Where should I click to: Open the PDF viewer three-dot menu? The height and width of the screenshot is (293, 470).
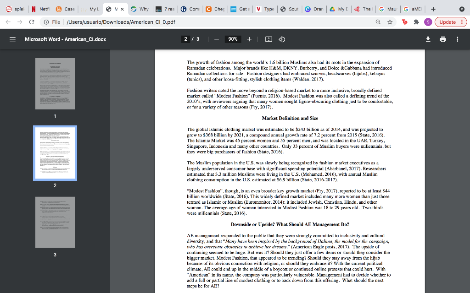point(457,39)
